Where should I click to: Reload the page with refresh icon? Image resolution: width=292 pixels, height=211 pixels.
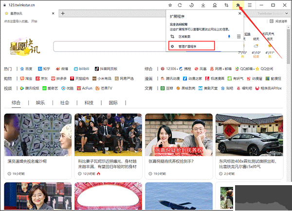[180, 5]
